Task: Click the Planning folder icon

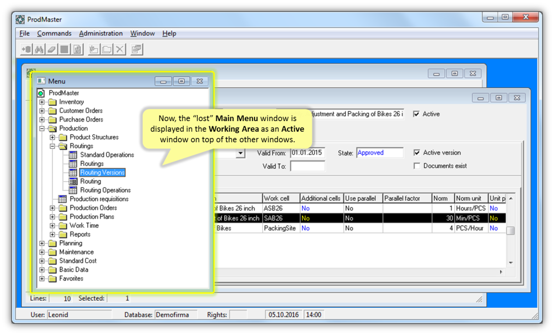Action: click(52, 243)
